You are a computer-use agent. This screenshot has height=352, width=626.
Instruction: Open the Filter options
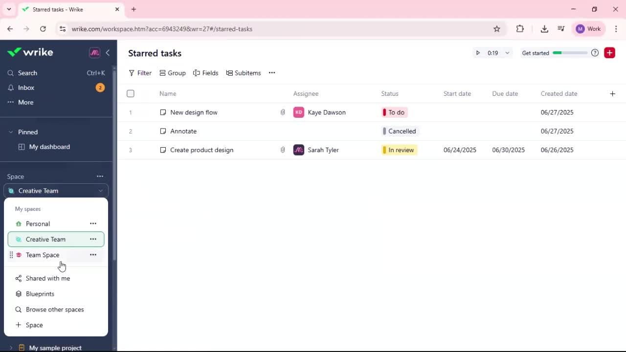[x=140, y=73]
